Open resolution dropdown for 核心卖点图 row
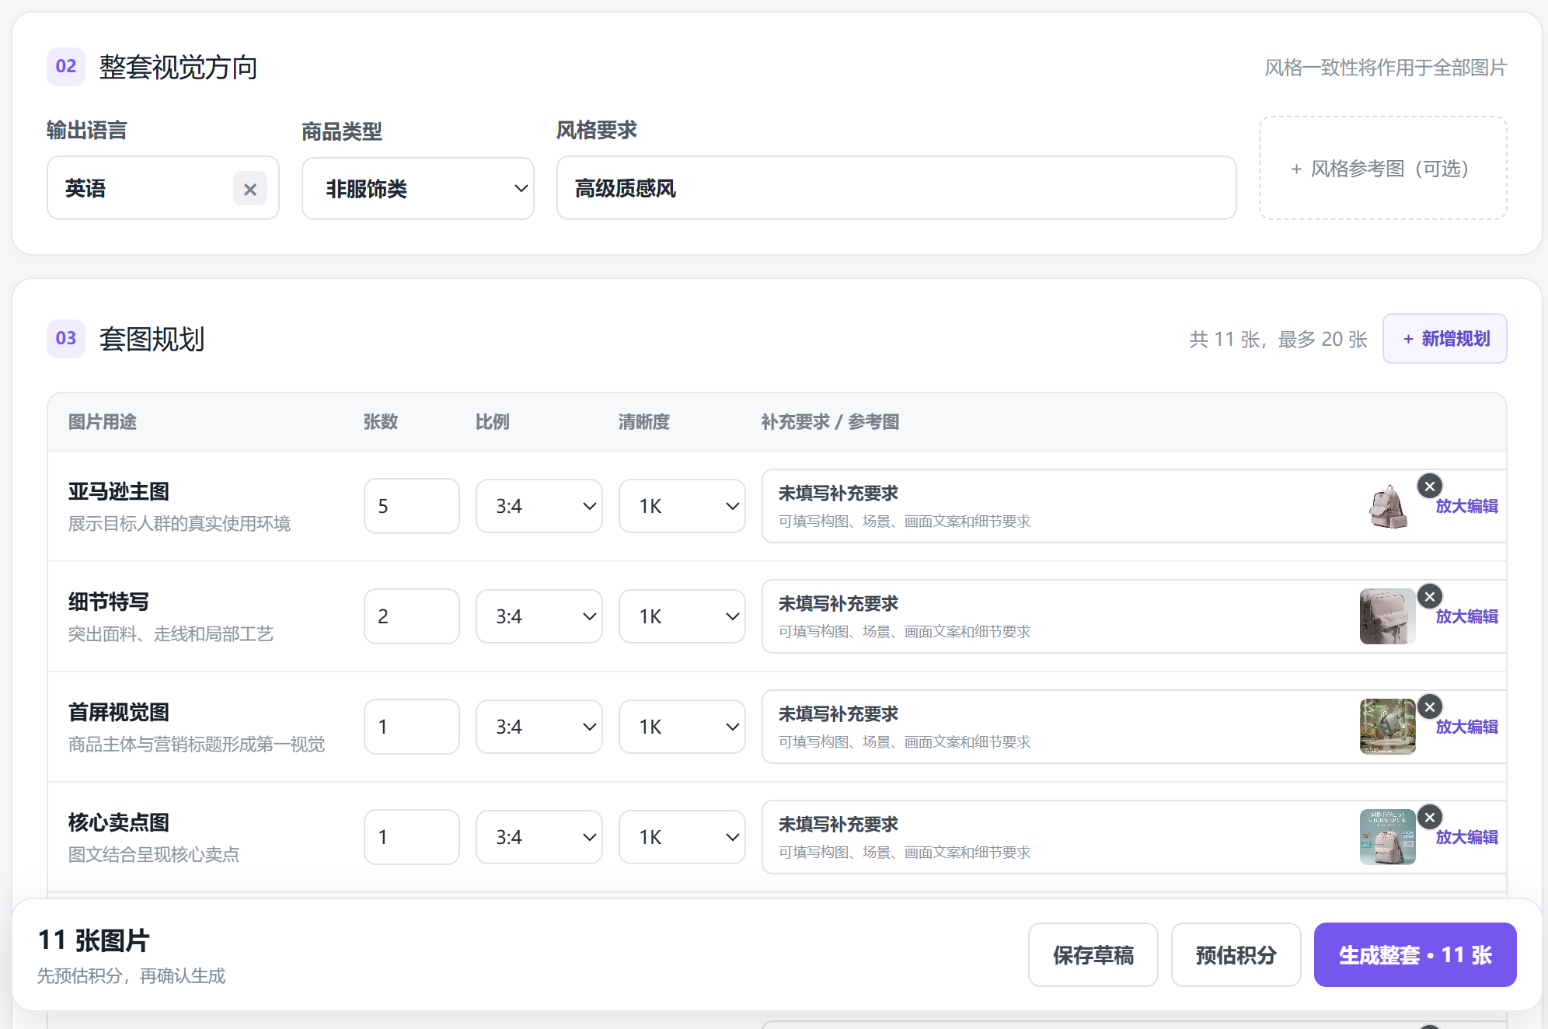1548x1029 pixels. 682,837
